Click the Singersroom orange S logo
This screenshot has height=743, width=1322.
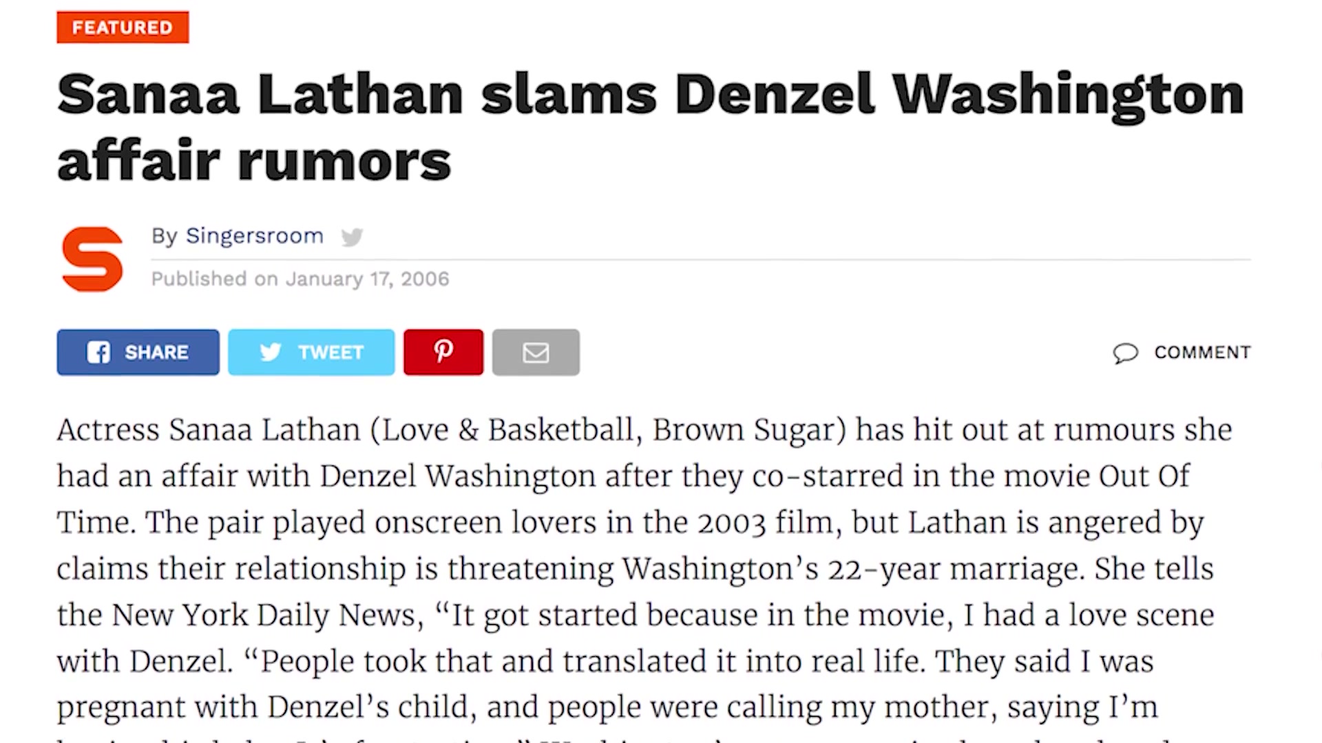point(92,259)
